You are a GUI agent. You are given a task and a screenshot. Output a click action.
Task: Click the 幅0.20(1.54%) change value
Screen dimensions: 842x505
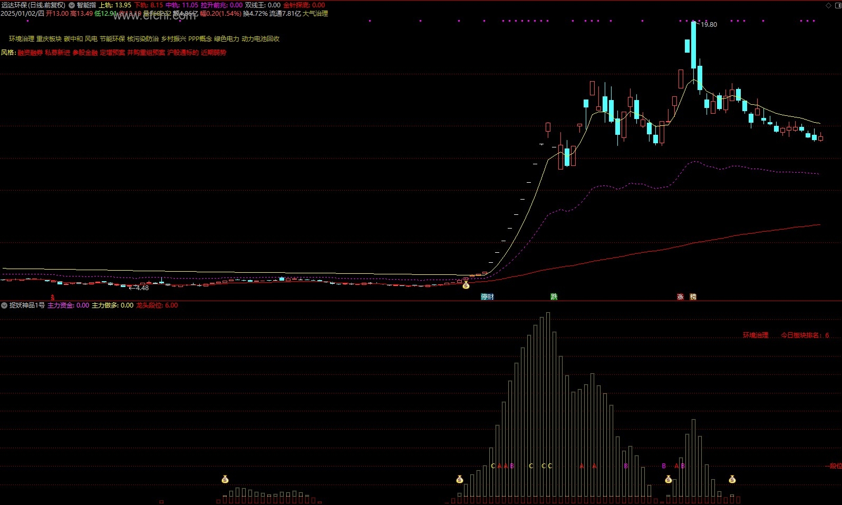pyautogui.click(x=220, y=14)
